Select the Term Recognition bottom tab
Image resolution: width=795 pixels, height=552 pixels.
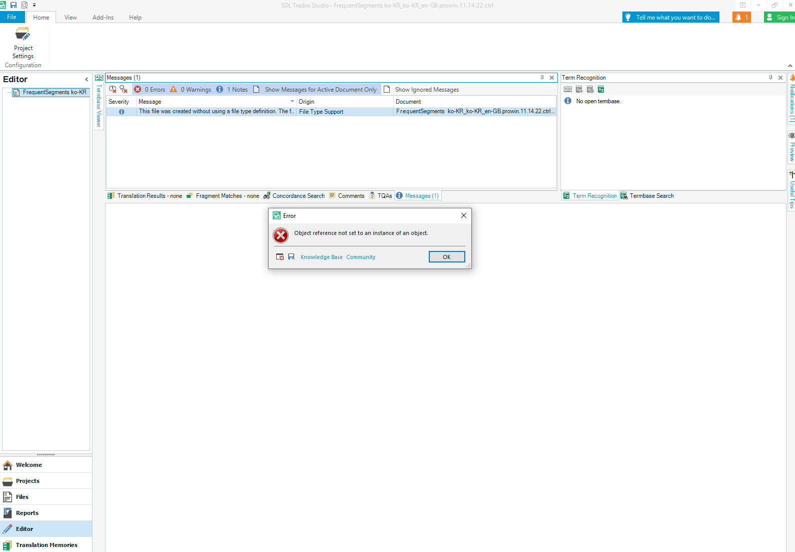pos(590,196)
